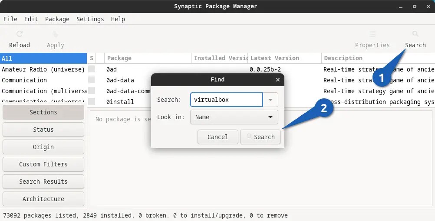Open the File menu
435x221 pixels.
[x=10, y=19]
